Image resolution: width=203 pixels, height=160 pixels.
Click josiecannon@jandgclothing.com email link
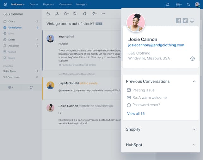point(156,45)
